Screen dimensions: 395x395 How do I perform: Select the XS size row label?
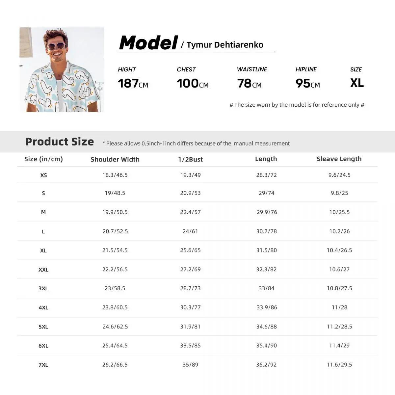coord(43,175)
